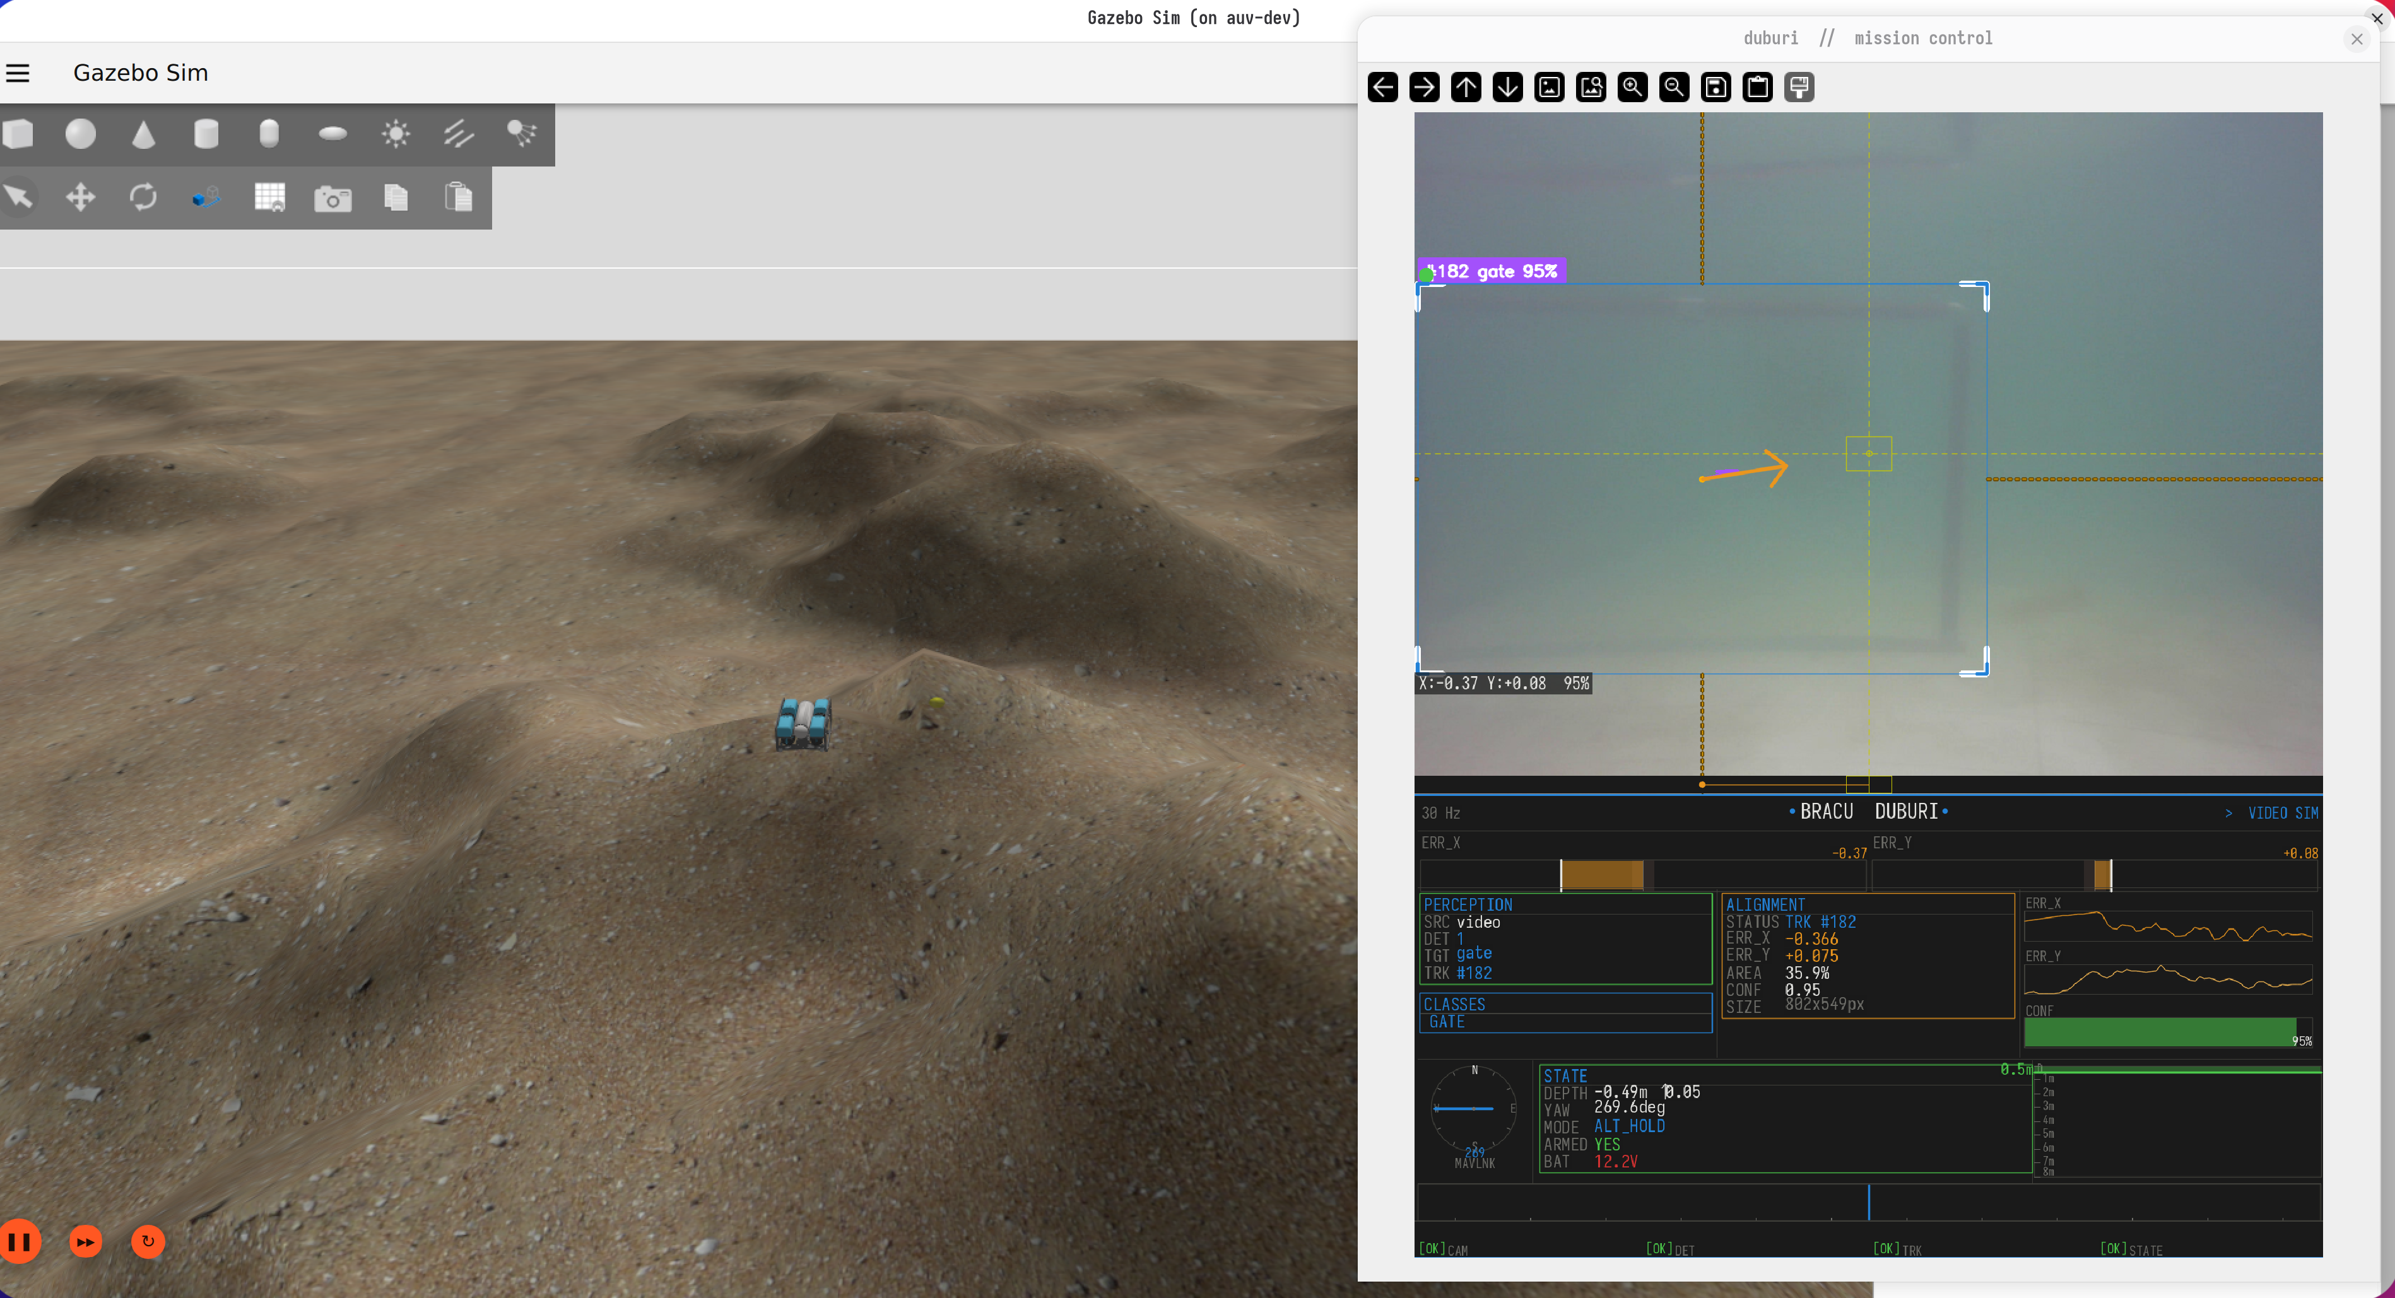Click the '12.2V' battery value
This screenshot has width=2395, height=1298.
click(x=1616, y=1161)
